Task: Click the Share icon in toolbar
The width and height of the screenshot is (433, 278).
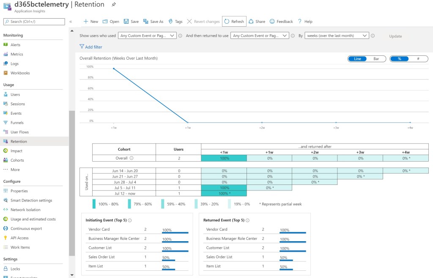Action: [251, 22]
